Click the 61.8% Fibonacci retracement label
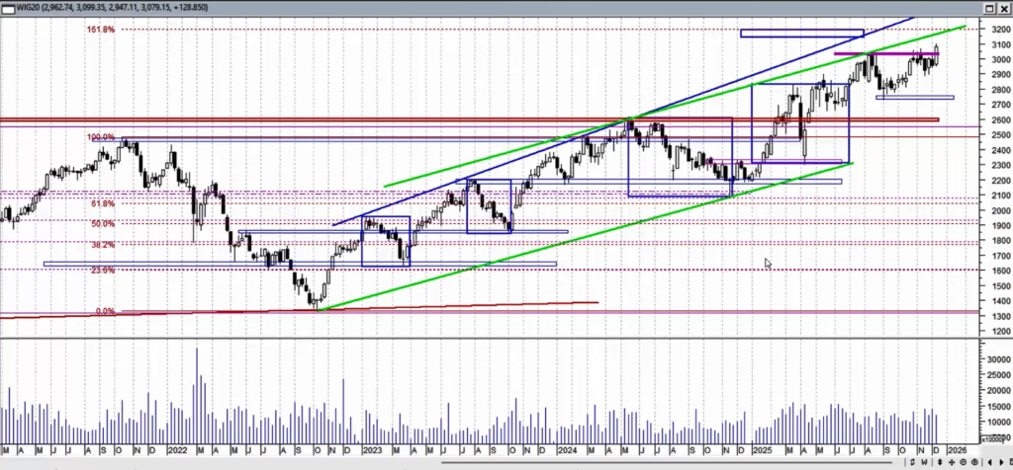The image size is (1013, 470). pos(103,203)
